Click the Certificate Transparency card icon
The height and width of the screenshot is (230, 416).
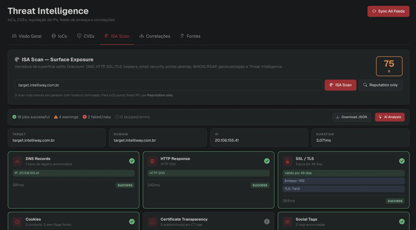[152, 222]
